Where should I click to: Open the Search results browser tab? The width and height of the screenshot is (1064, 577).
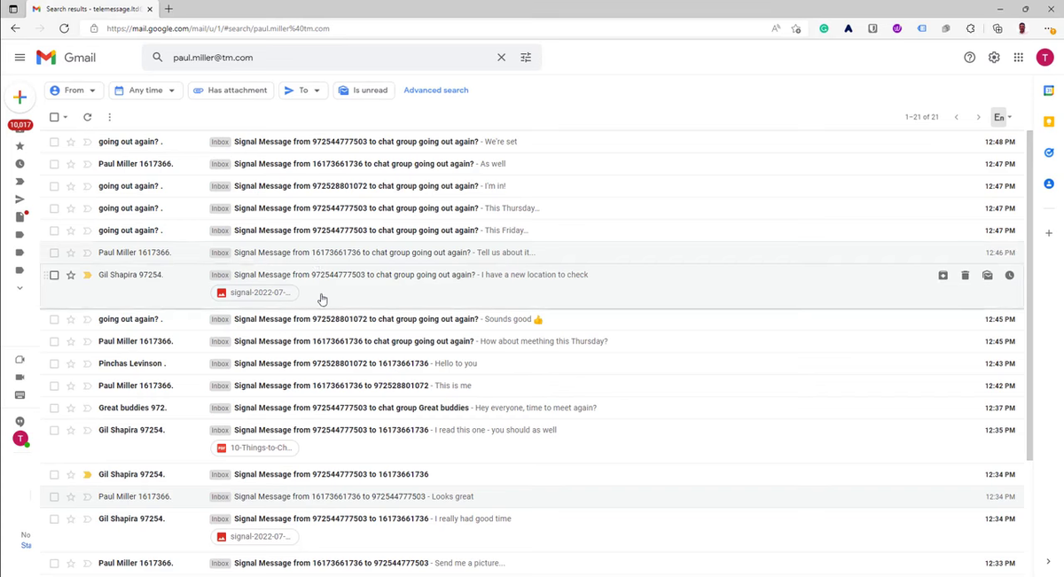(89, 10)
